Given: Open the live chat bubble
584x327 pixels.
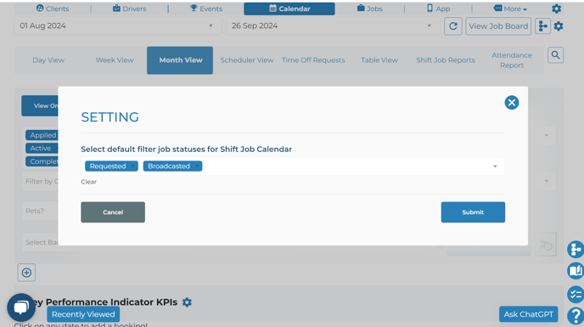Looking at the screenshot, I should click(x=21, y=307).
